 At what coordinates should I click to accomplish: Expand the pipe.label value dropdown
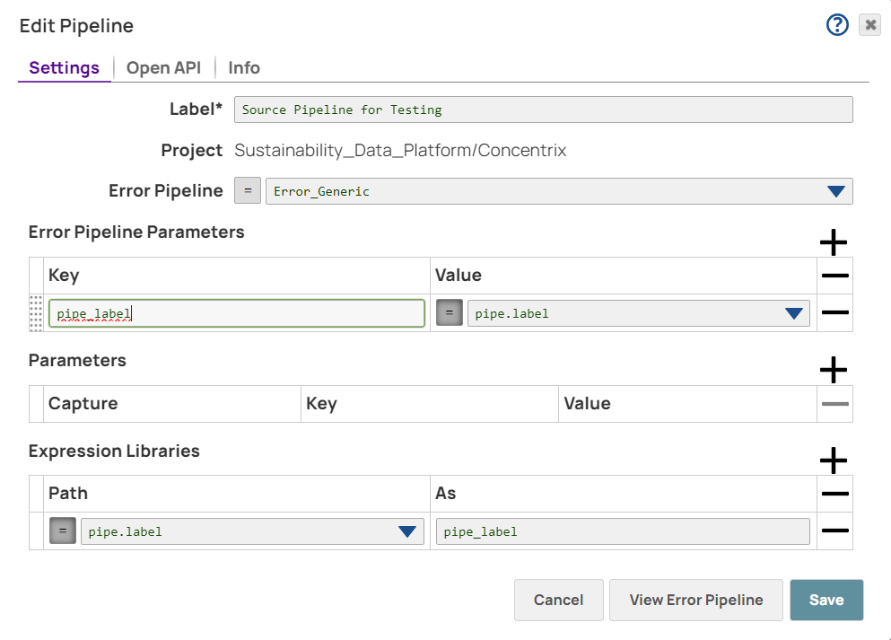click(793, 312)
